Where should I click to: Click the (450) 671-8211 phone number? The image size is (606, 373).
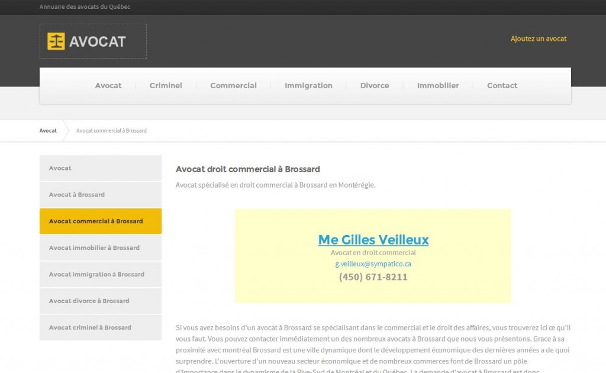pos(373,277)
